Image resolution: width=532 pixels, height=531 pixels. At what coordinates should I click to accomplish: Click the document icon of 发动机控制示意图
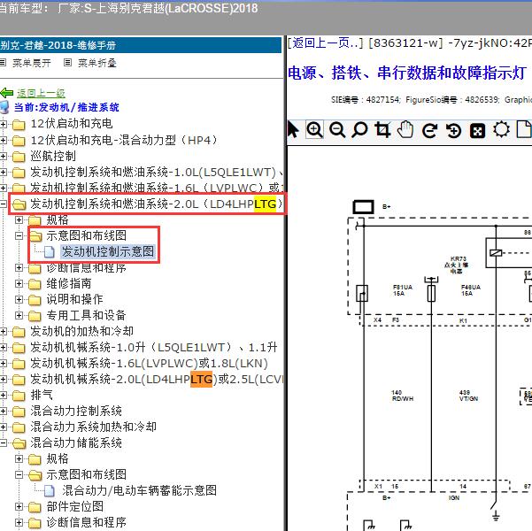(x=50, y=251)
